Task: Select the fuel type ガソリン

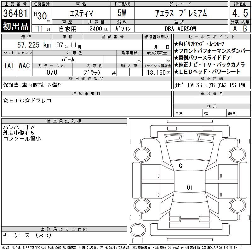Action: click(123, 29)
